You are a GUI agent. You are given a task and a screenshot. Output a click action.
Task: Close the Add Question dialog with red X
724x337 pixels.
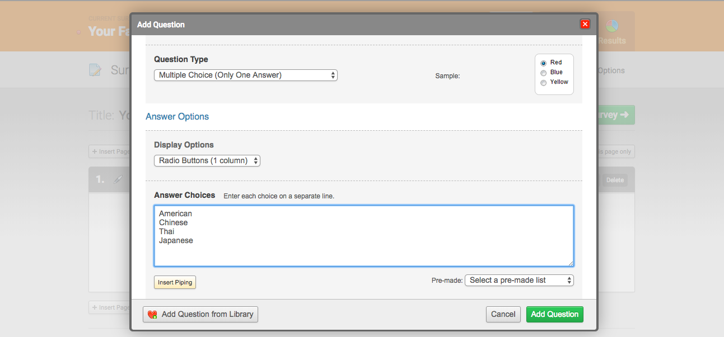pyautogui.click(x=585, y=24)
